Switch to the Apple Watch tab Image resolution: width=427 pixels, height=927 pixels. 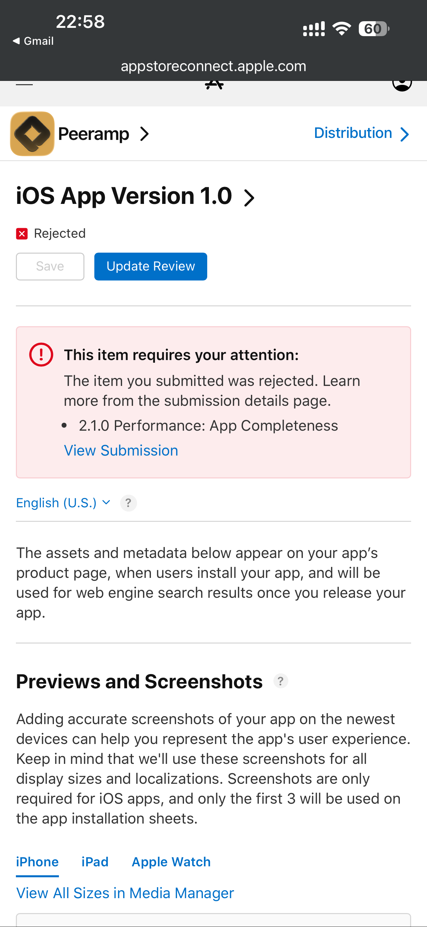click(x=171, y=862)
